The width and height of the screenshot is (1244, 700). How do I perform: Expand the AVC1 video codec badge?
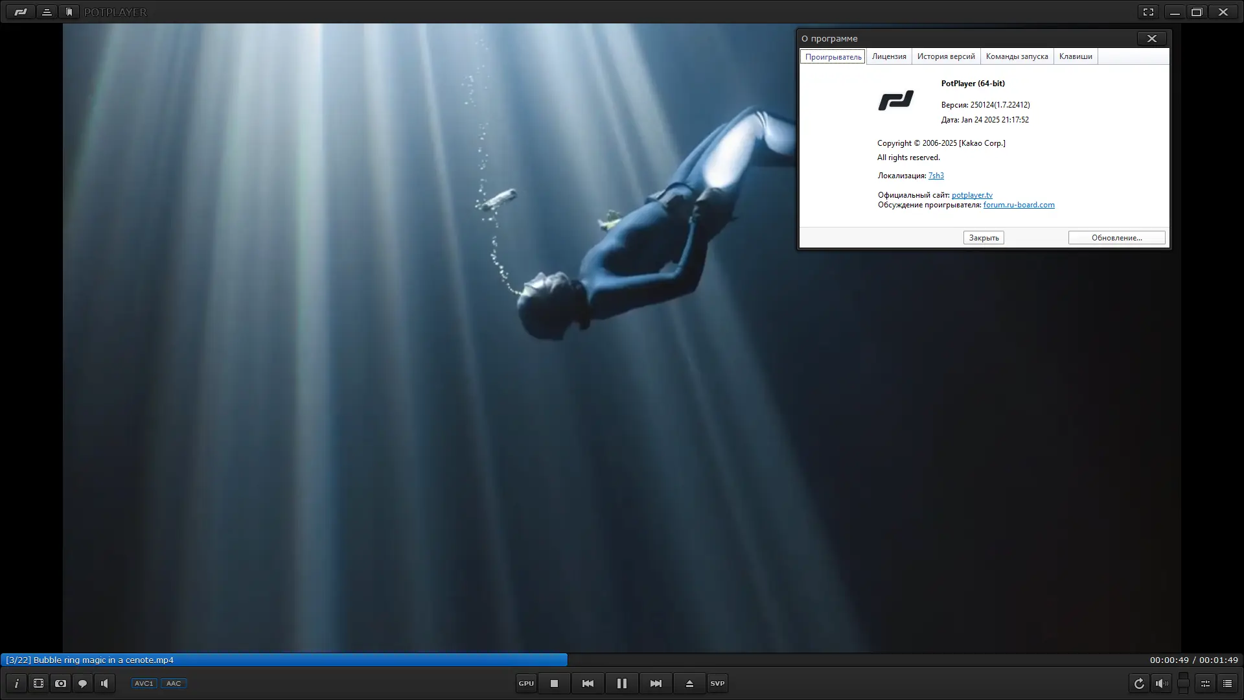coord(144,683)
